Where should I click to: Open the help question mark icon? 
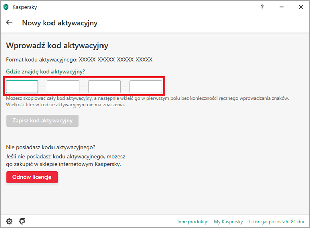262,7
